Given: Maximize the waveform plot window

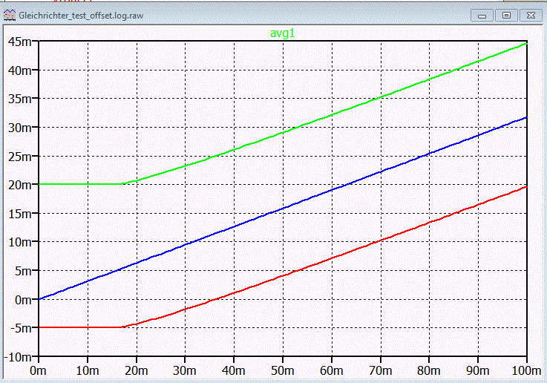Looking at the screenshot, I should (x=506, y=16).
